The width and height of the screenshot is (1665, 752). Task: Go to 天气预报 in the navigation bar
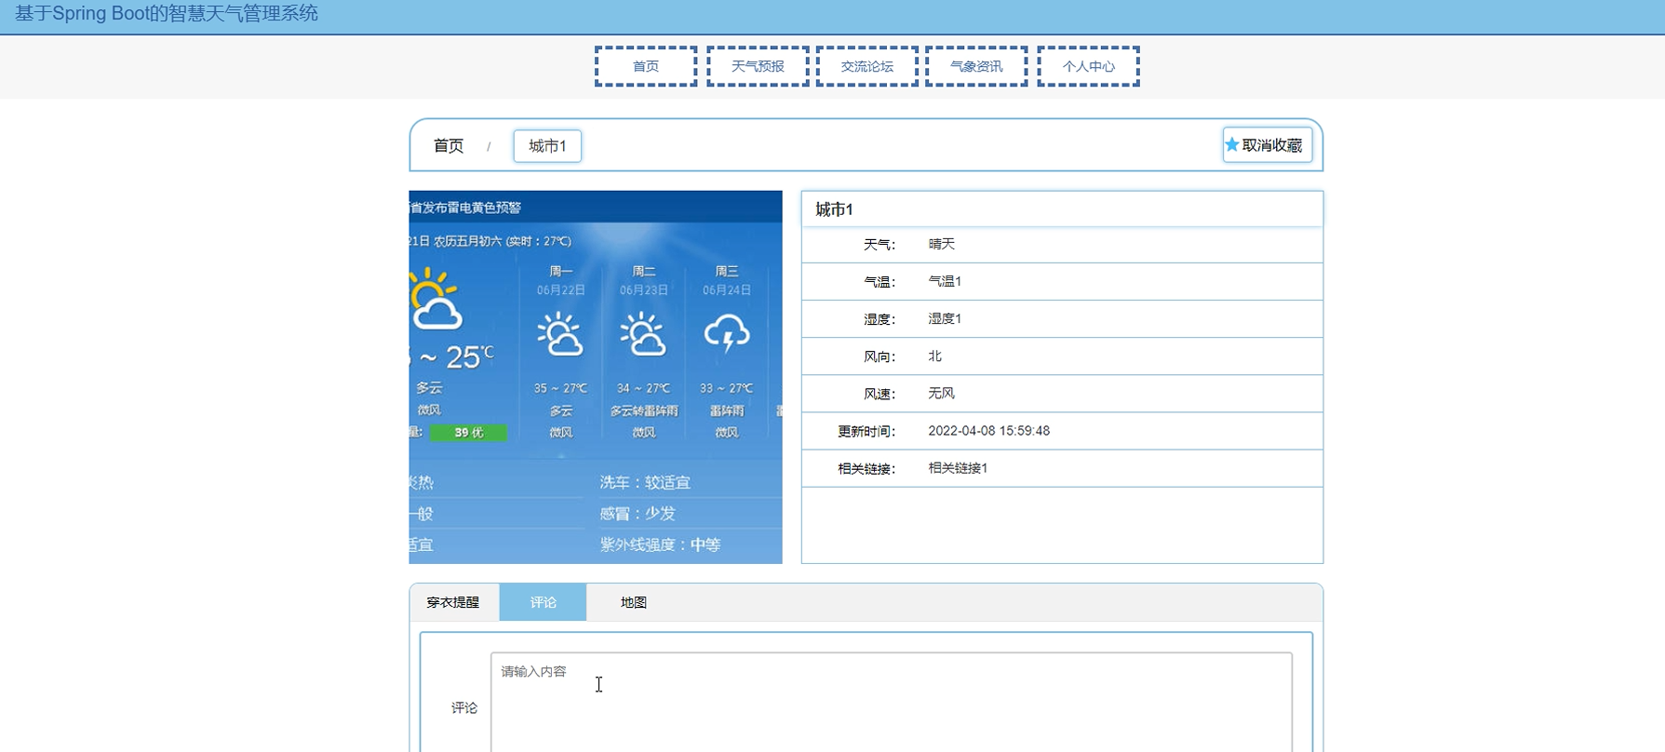pyautogui.click(x=758, y=66)
